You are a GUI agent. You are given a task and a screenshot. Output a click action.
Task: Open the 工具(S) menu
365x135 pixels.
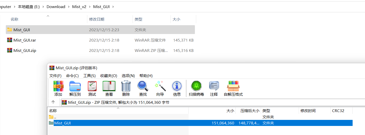90,76
